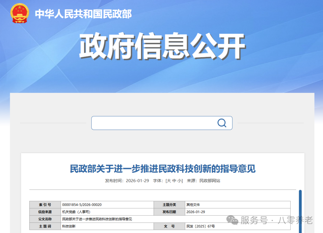
Task: Click inside the search input box
Action: (x=150, y=123)
